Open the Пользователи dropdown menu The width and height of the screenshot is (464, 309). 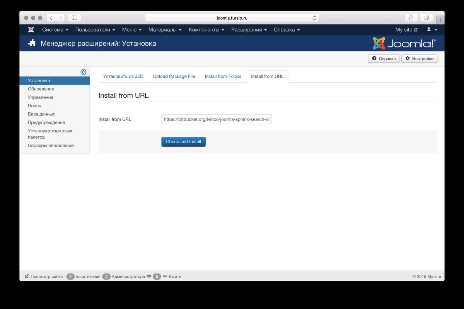95,30
